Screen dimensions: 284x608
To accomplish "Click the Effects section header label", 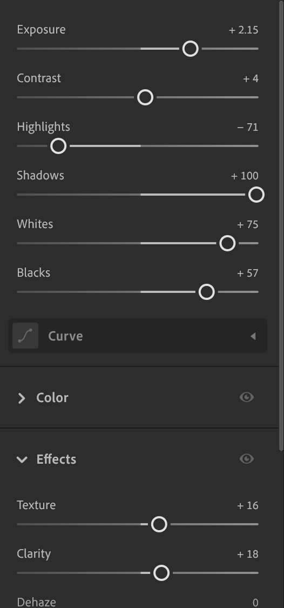I will pyautogui.click(x=56, y=459).
